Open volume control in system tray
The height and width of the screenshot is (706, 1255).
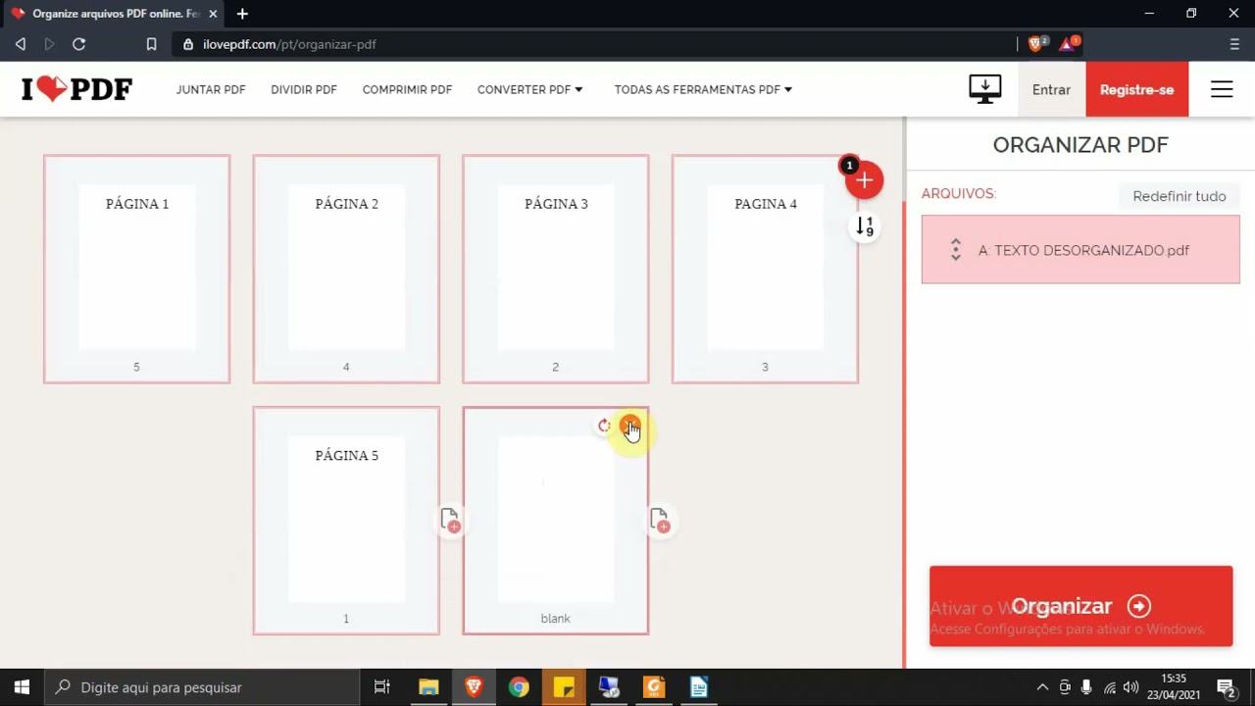point(1130,687)
